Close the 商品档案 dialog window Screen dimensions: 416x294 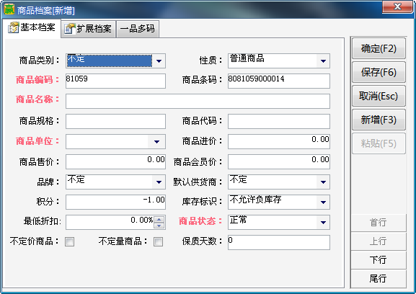tap(397, 6)
